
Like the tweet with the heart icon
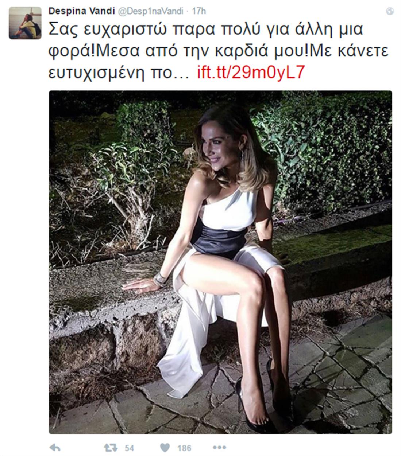[165, 448]
